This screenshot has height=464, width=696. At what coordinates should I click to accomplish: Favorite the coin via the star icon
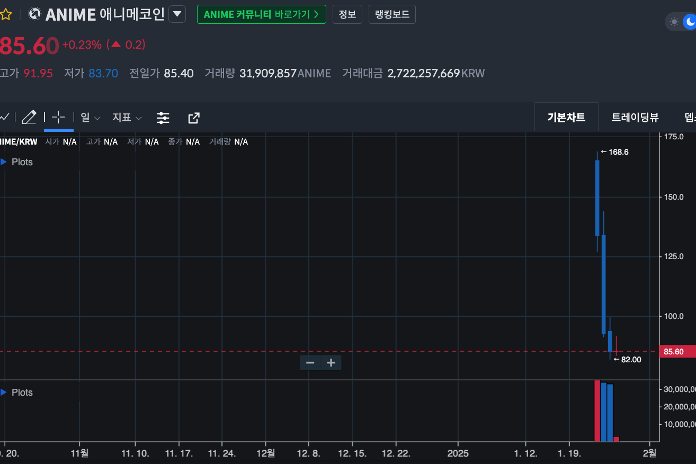[6, 14]
